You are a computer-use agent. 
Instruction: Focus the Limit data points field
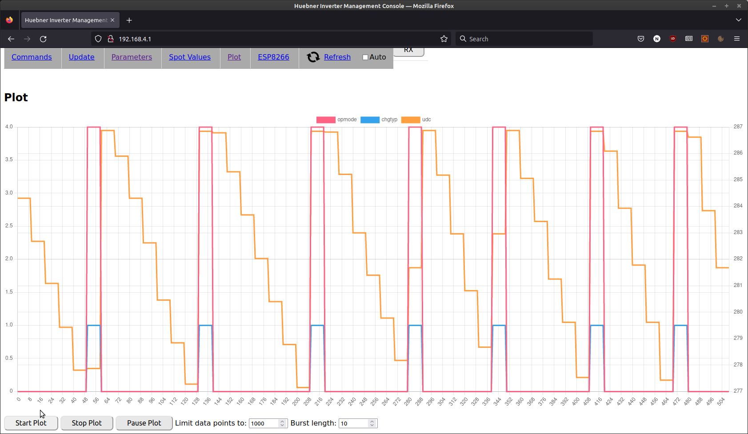coord(264,423)
